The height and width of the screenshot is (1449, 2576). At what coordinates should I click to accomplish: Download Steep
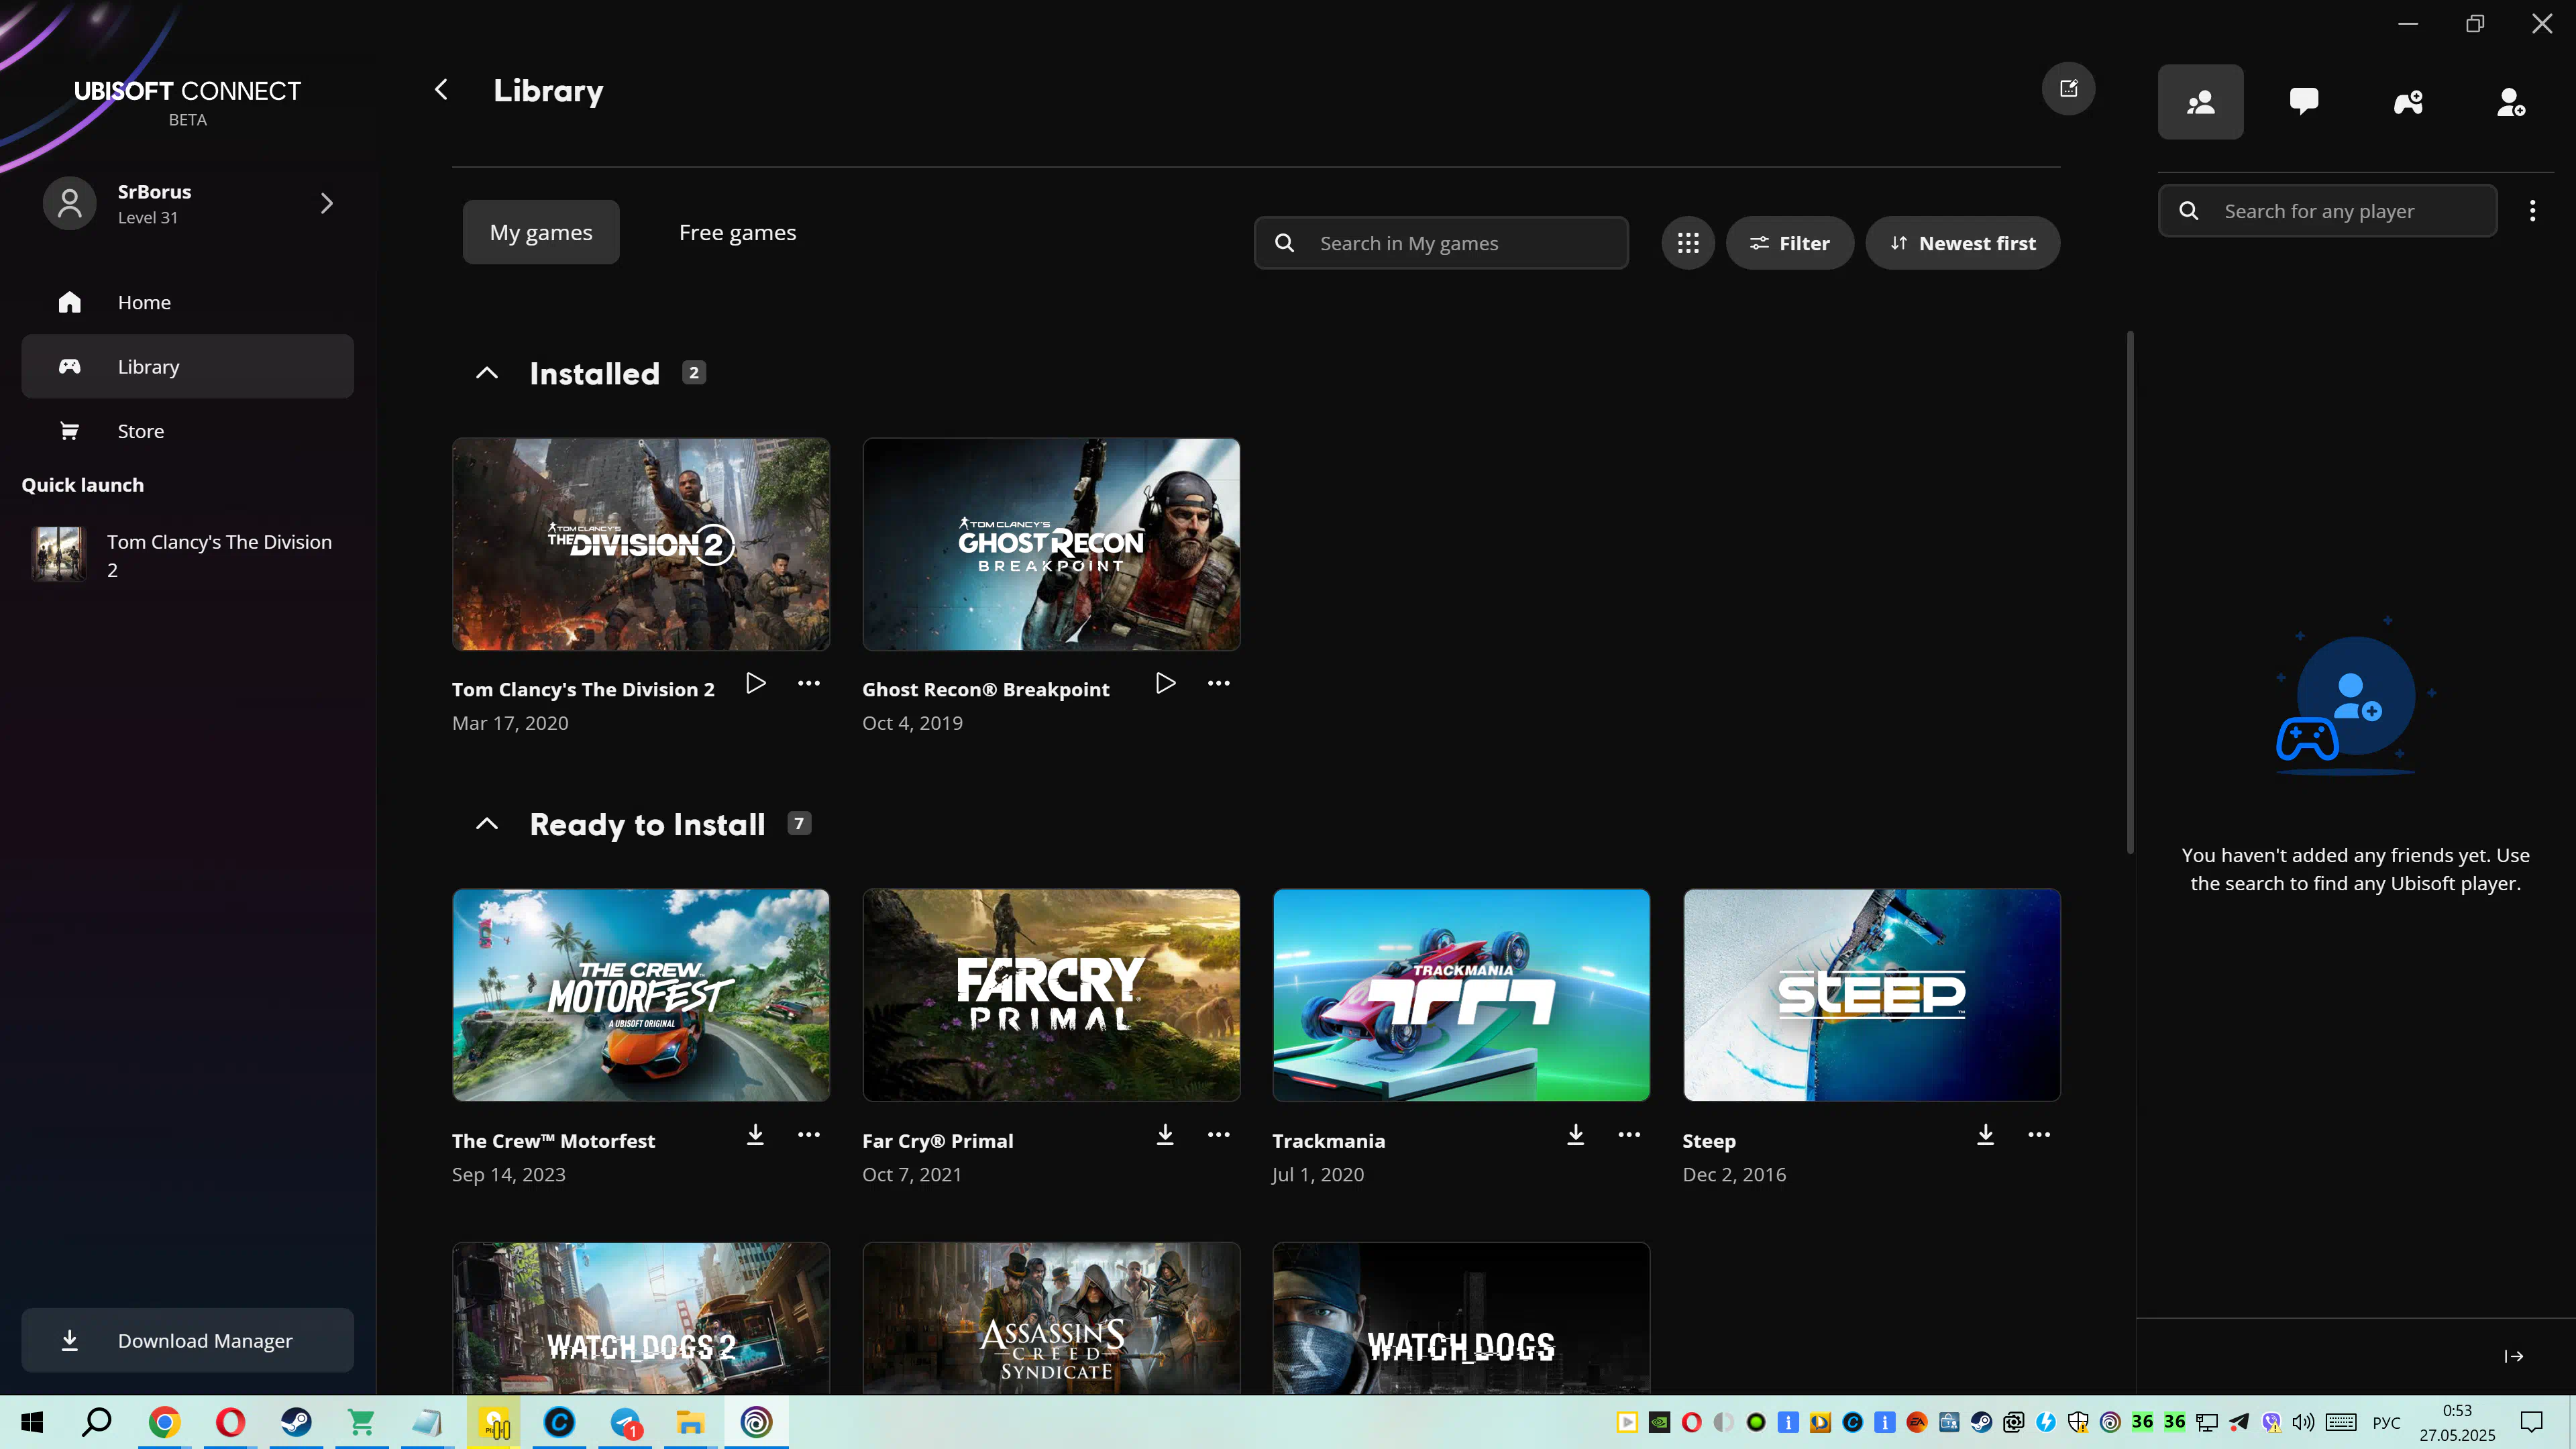tap(1986, 1135)
